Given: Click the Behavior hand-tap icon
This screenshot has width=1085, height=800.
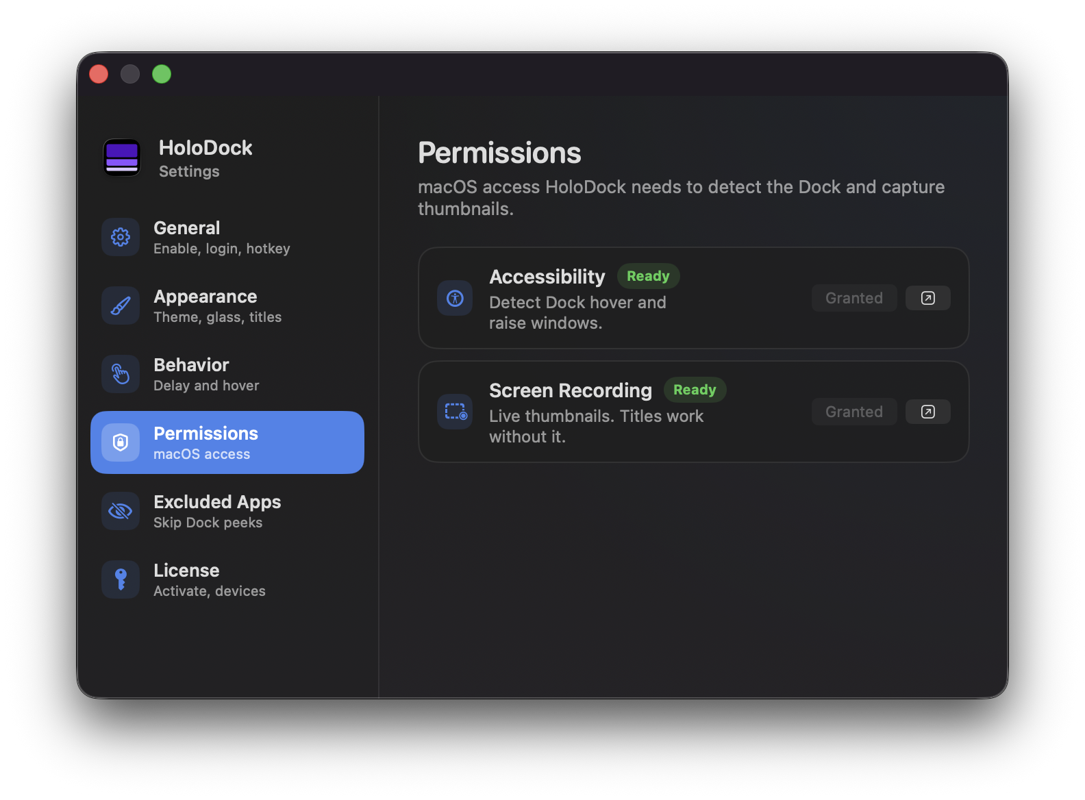Looking at the screenshot, I should click(x=121, y=374).
